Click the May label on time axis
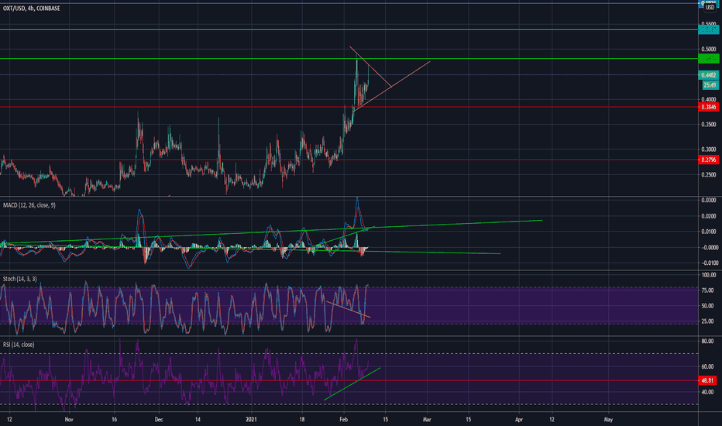 (608, 420)
